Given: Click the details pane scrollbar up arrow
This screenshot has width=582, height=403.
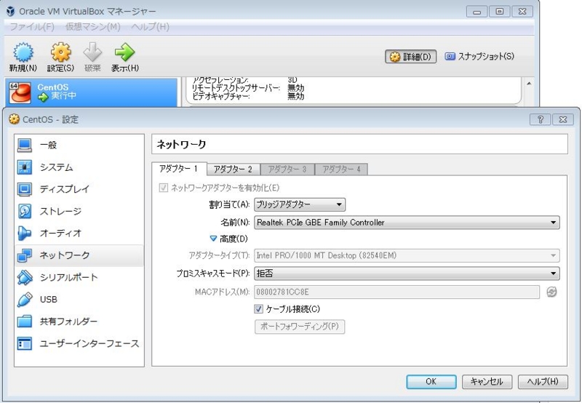Looking at the screenshot, I should click(x=529, y=84).
